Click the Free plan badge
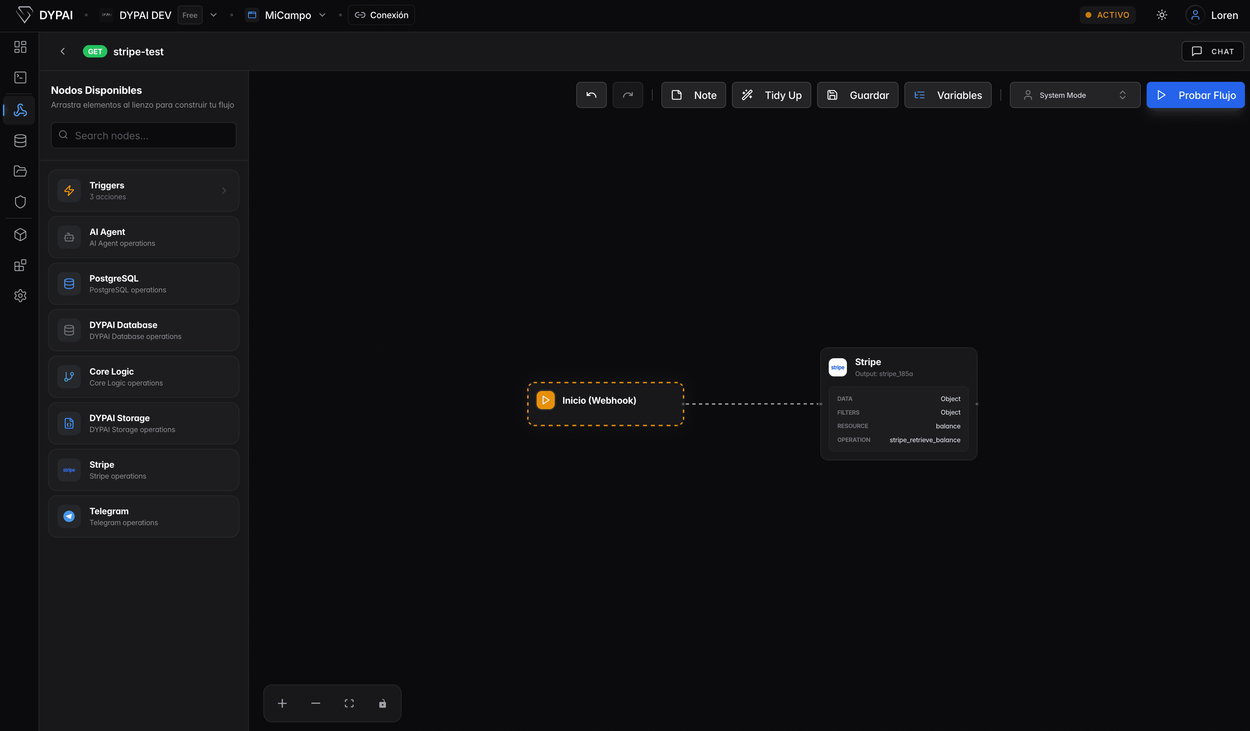Viewport: 1250px width, 731px height. (x=190, y=15)
